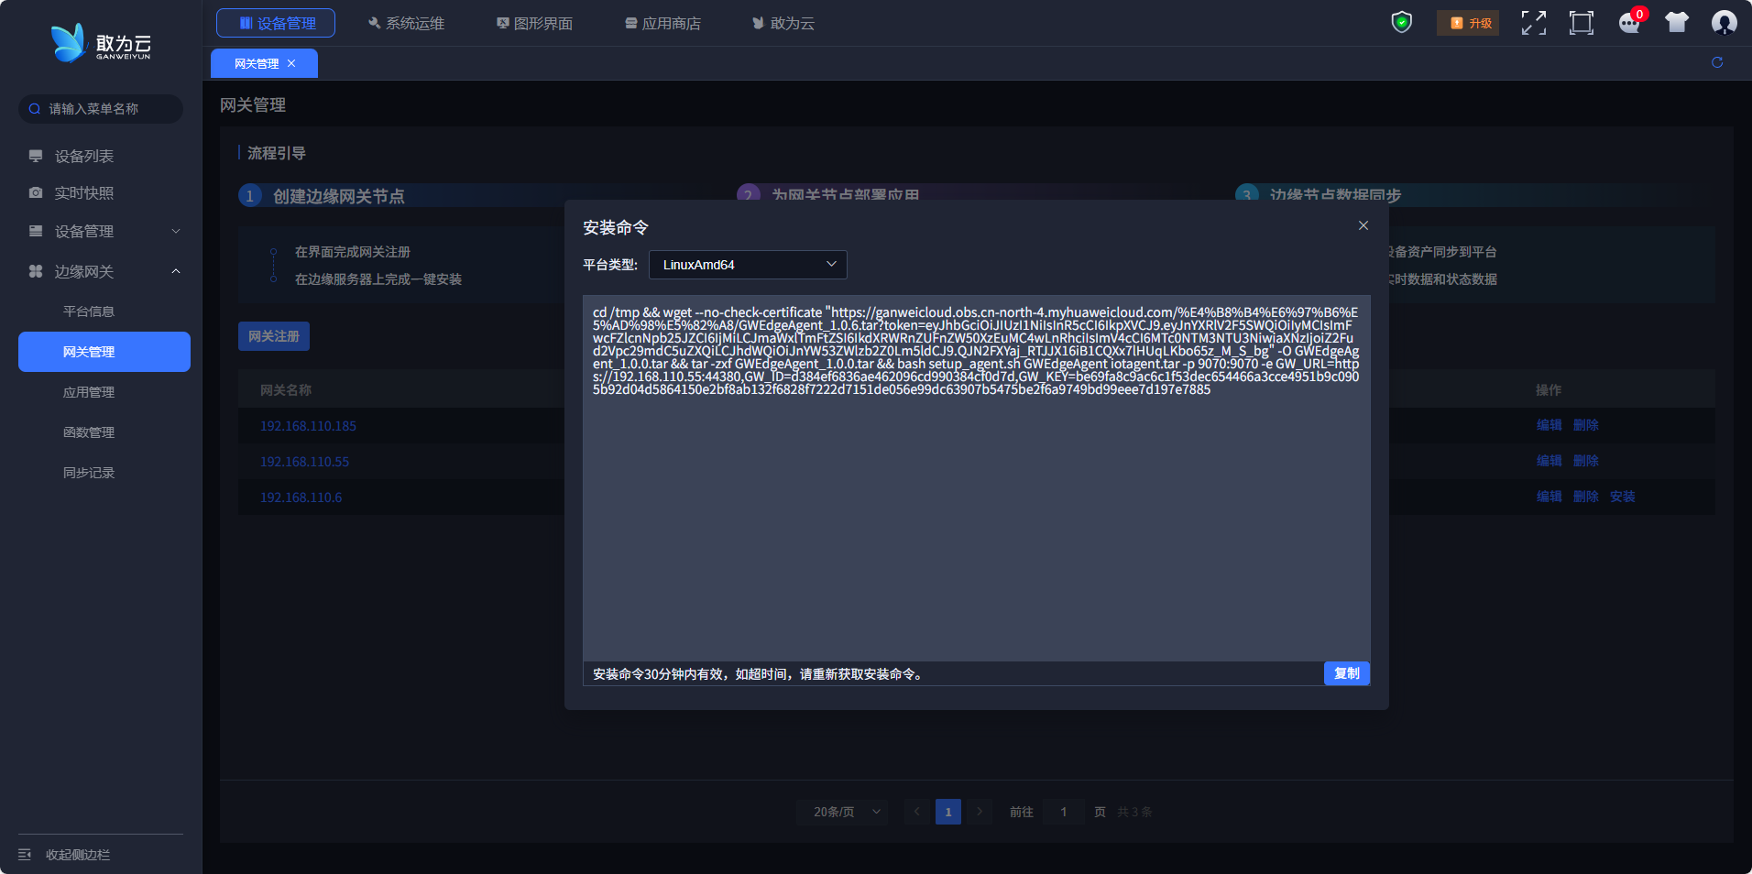Collapse the 边缘网关 sidebar group
The image size is (1752, 874).
pos(104,272)
